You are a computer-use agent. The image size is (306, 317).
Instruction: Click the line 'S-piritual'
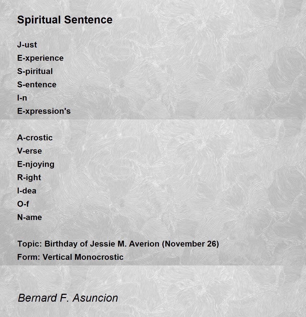(x=35, y=71)
